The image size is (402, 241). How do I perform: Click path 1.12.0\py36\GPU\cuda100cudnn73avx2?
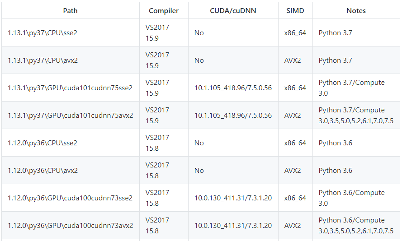(70, 226)
